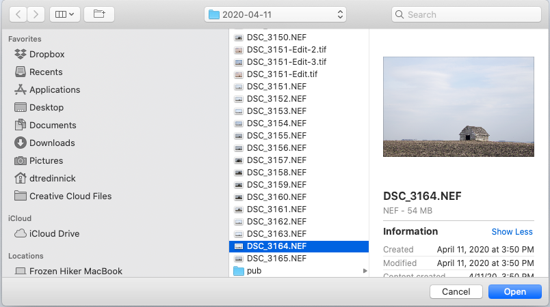Open the column view options dropdown

pos(65,14)
